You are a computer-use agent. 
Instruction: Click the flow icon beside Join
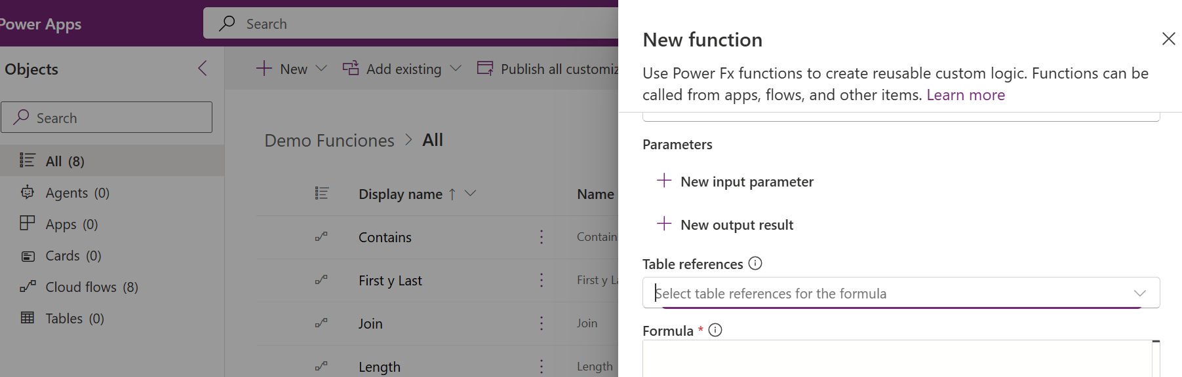tap(321, 323)
